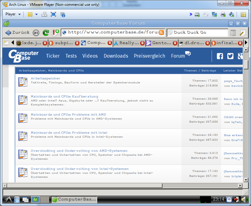
Task: Click the ComputerBase logo
Action: tap(23, 56)
